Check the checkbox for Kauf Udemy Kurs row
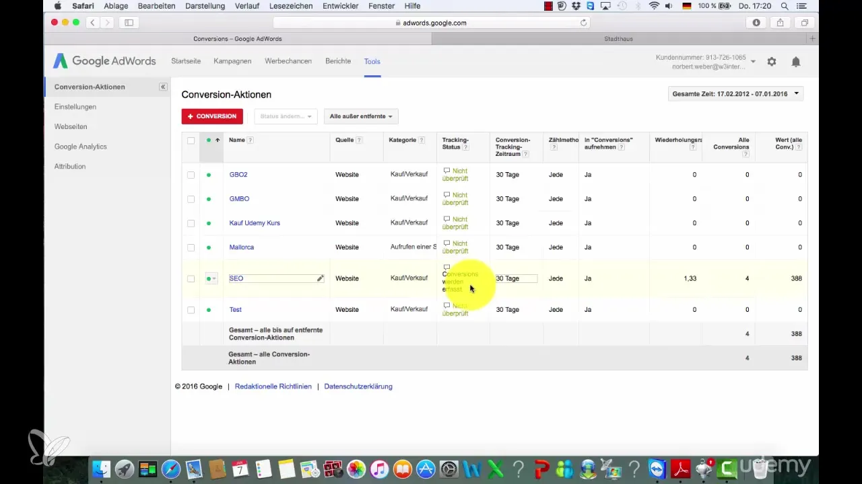Image resolution: width=862 pixels, height=484 pixels. (191, 223)
